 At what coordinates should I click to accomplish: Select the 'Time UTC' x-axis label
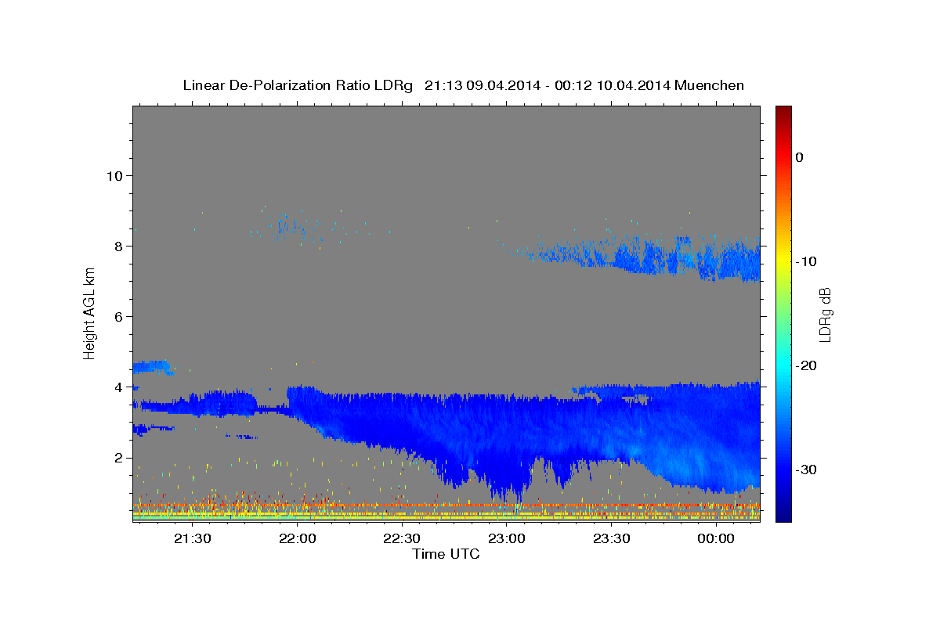pos(446,554)
